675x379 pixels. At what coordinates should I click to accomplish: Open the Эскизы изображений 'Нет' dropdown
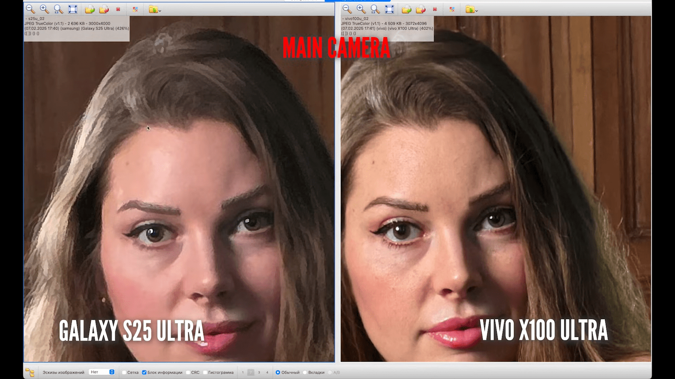pyautogui.click(x=102, y=372)
